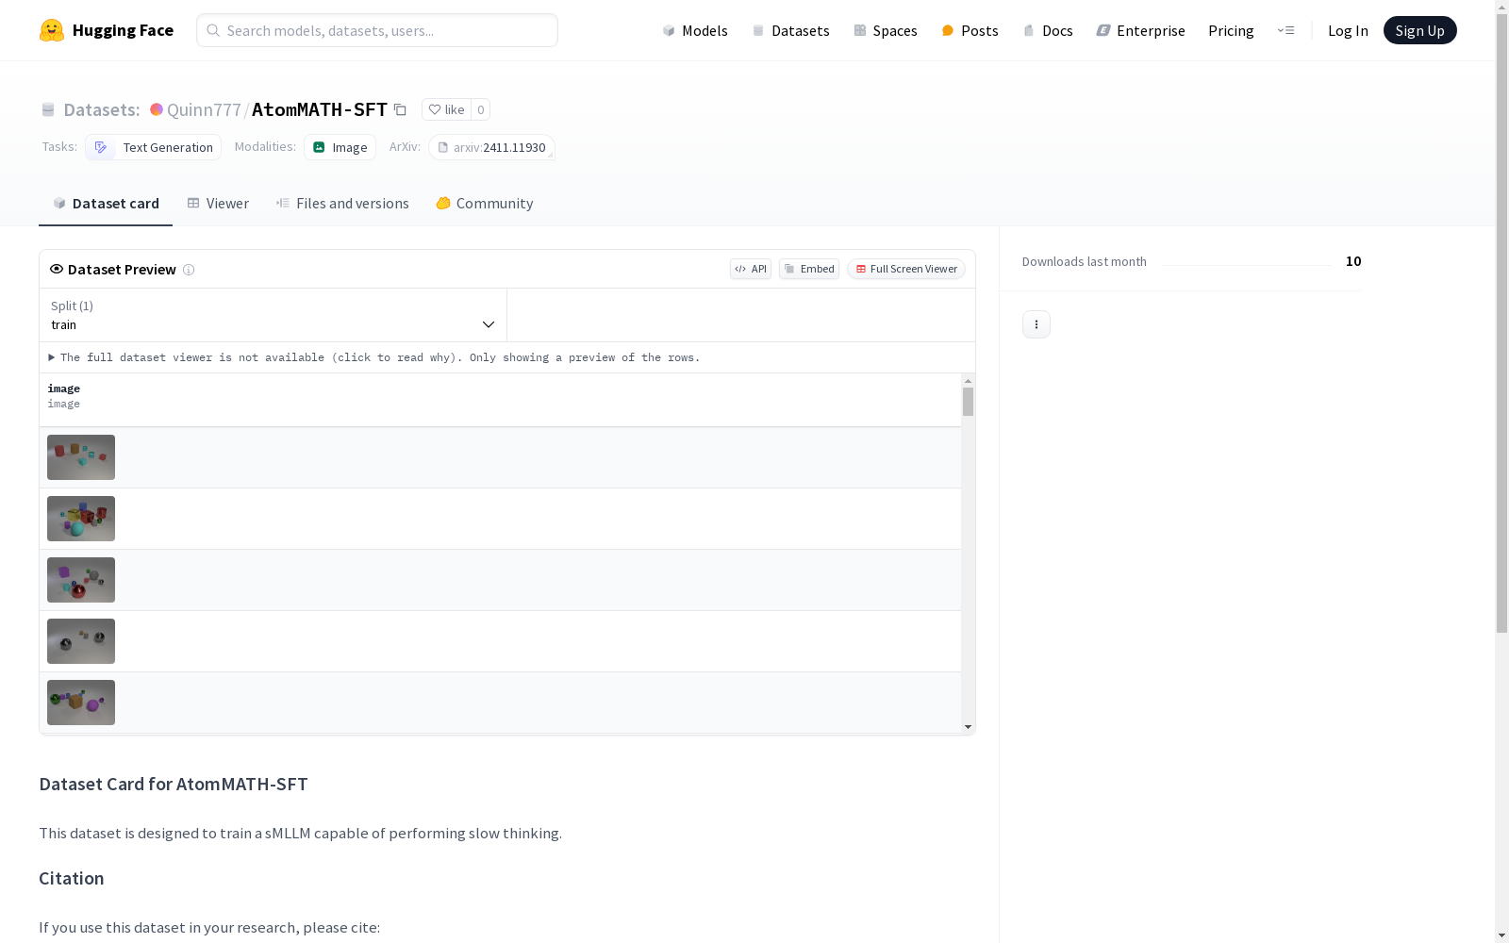The image size is (1509, 943).
Task: Click the third preview row thumbnail
Action: coord(81,580)
